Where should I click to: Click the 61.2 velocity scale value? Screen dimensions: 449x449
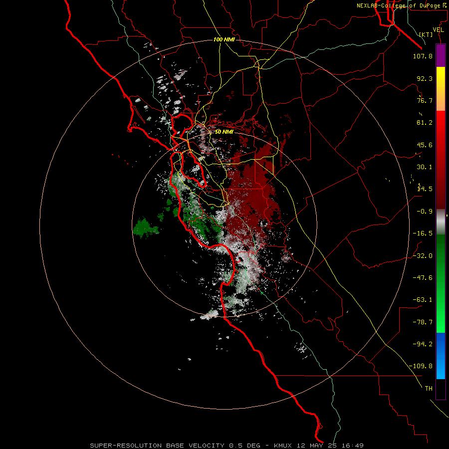click(425, 123)
